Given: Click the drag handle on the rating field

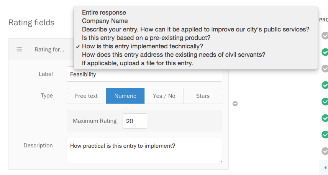Looking at the screenshot, I should (x=19, y=50).
